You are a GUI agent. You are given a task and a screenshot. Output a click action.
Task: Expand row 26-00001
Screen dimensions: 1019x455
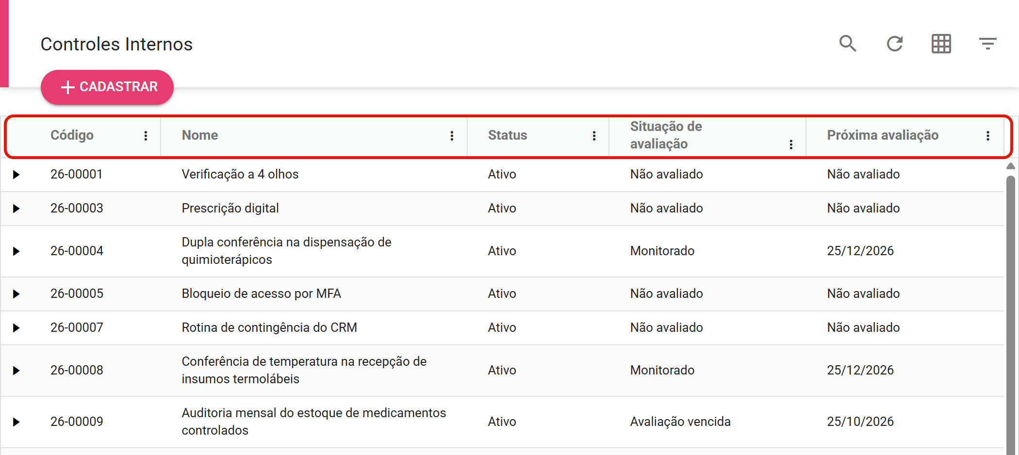(16, 175)
